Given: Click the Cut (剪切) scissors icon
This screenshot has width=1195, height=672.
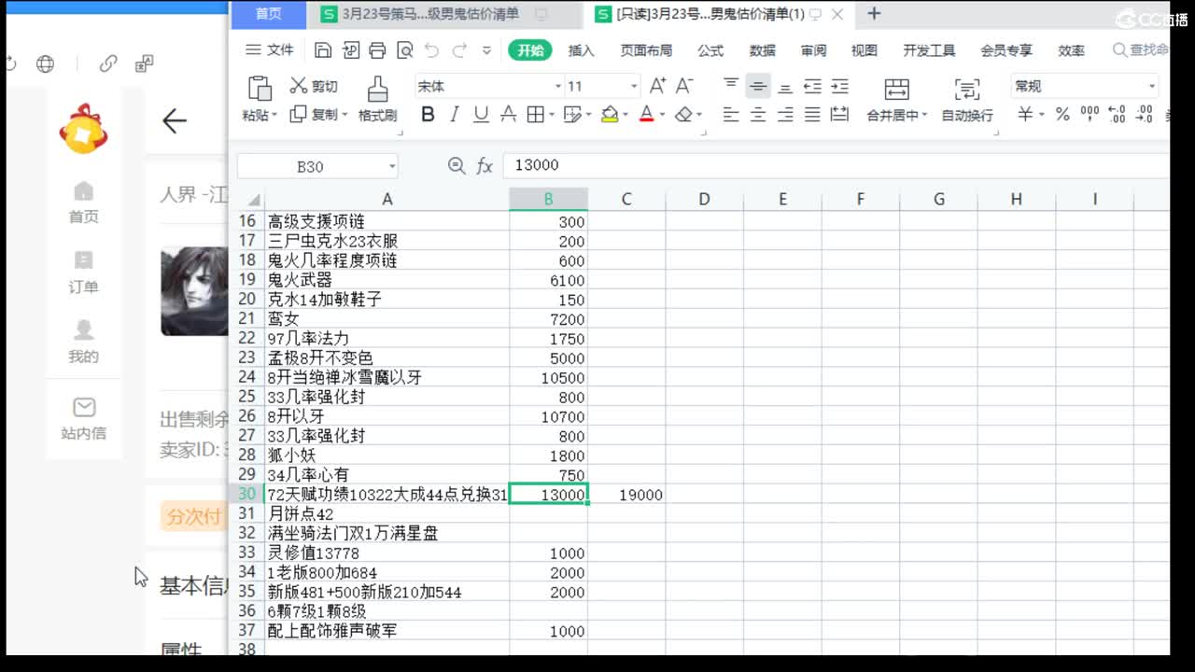Looking at the screenshot, I should pyautogui.click(x=299, y=86).
